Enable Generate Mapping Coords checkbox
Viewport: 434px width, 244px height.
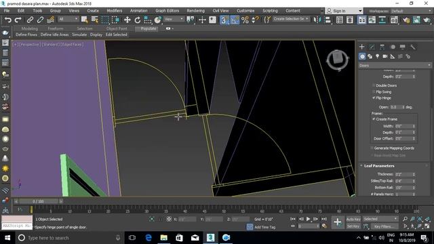click(x=372, y=148)
